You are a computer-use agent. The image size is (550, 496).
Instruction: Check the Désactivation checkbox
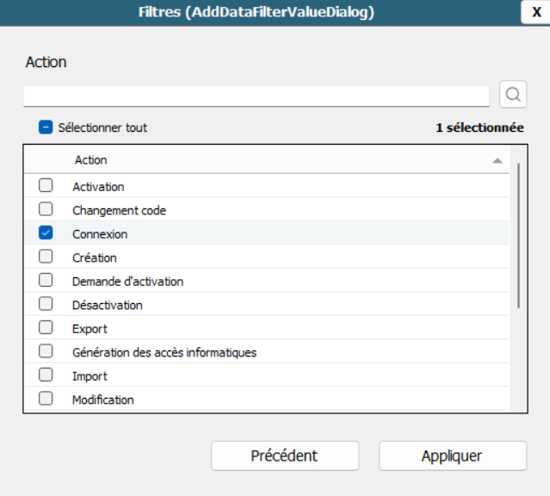(x=46, y=304)
